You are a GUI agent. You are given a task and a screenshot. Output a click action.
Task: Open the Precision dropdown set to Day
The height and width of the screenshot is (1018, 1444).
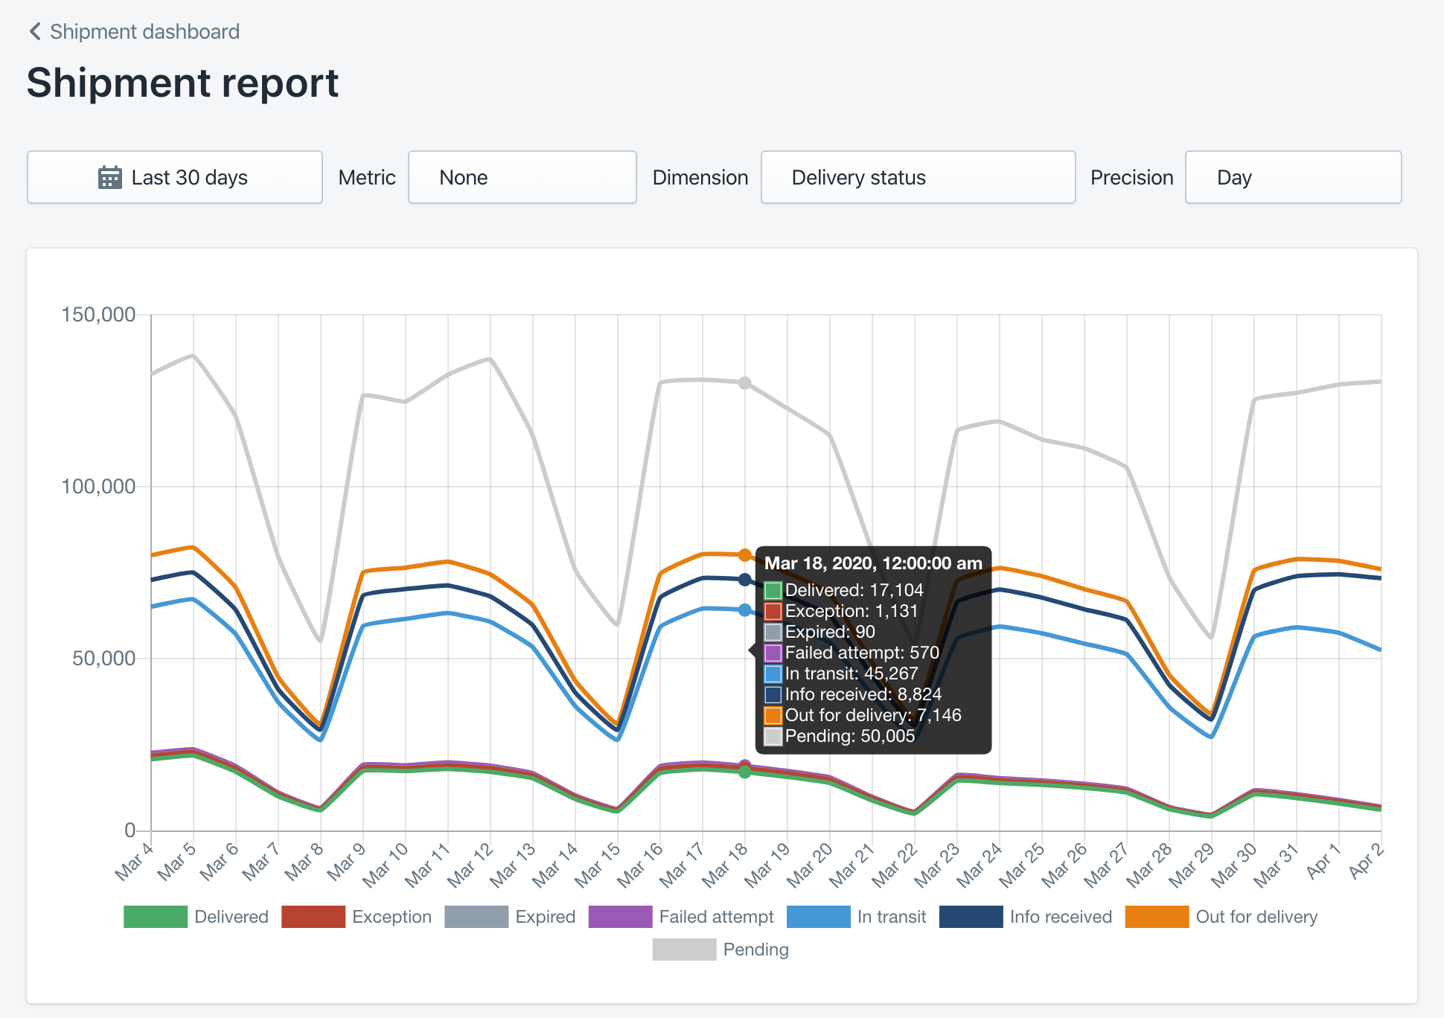1293,178
